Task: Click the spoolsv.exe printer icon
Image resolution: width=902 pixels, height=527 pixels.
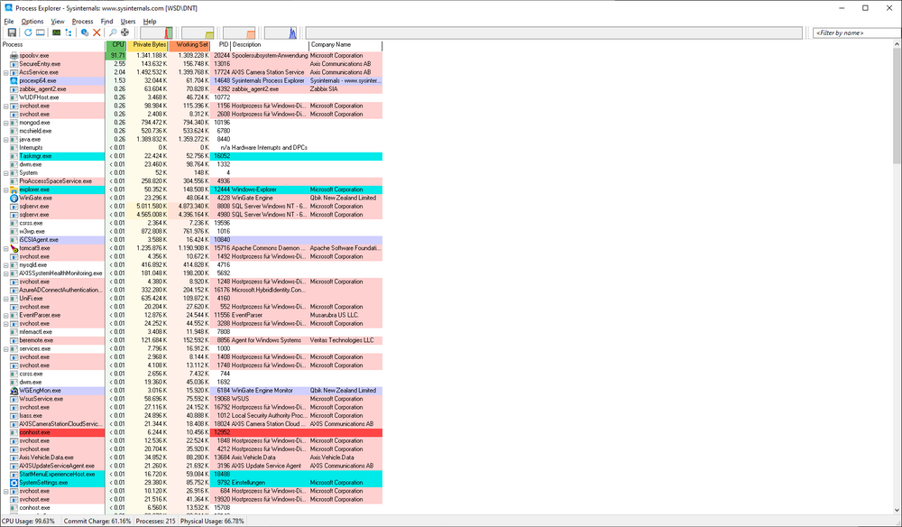Action: [x=14, y=56]
